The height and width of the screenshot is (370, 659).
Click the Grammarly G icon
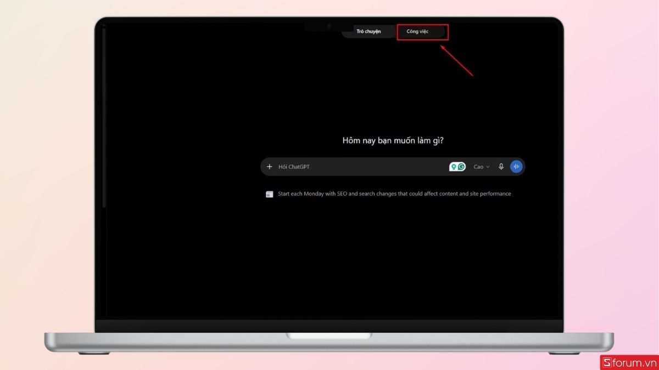(x=461, y=167)
